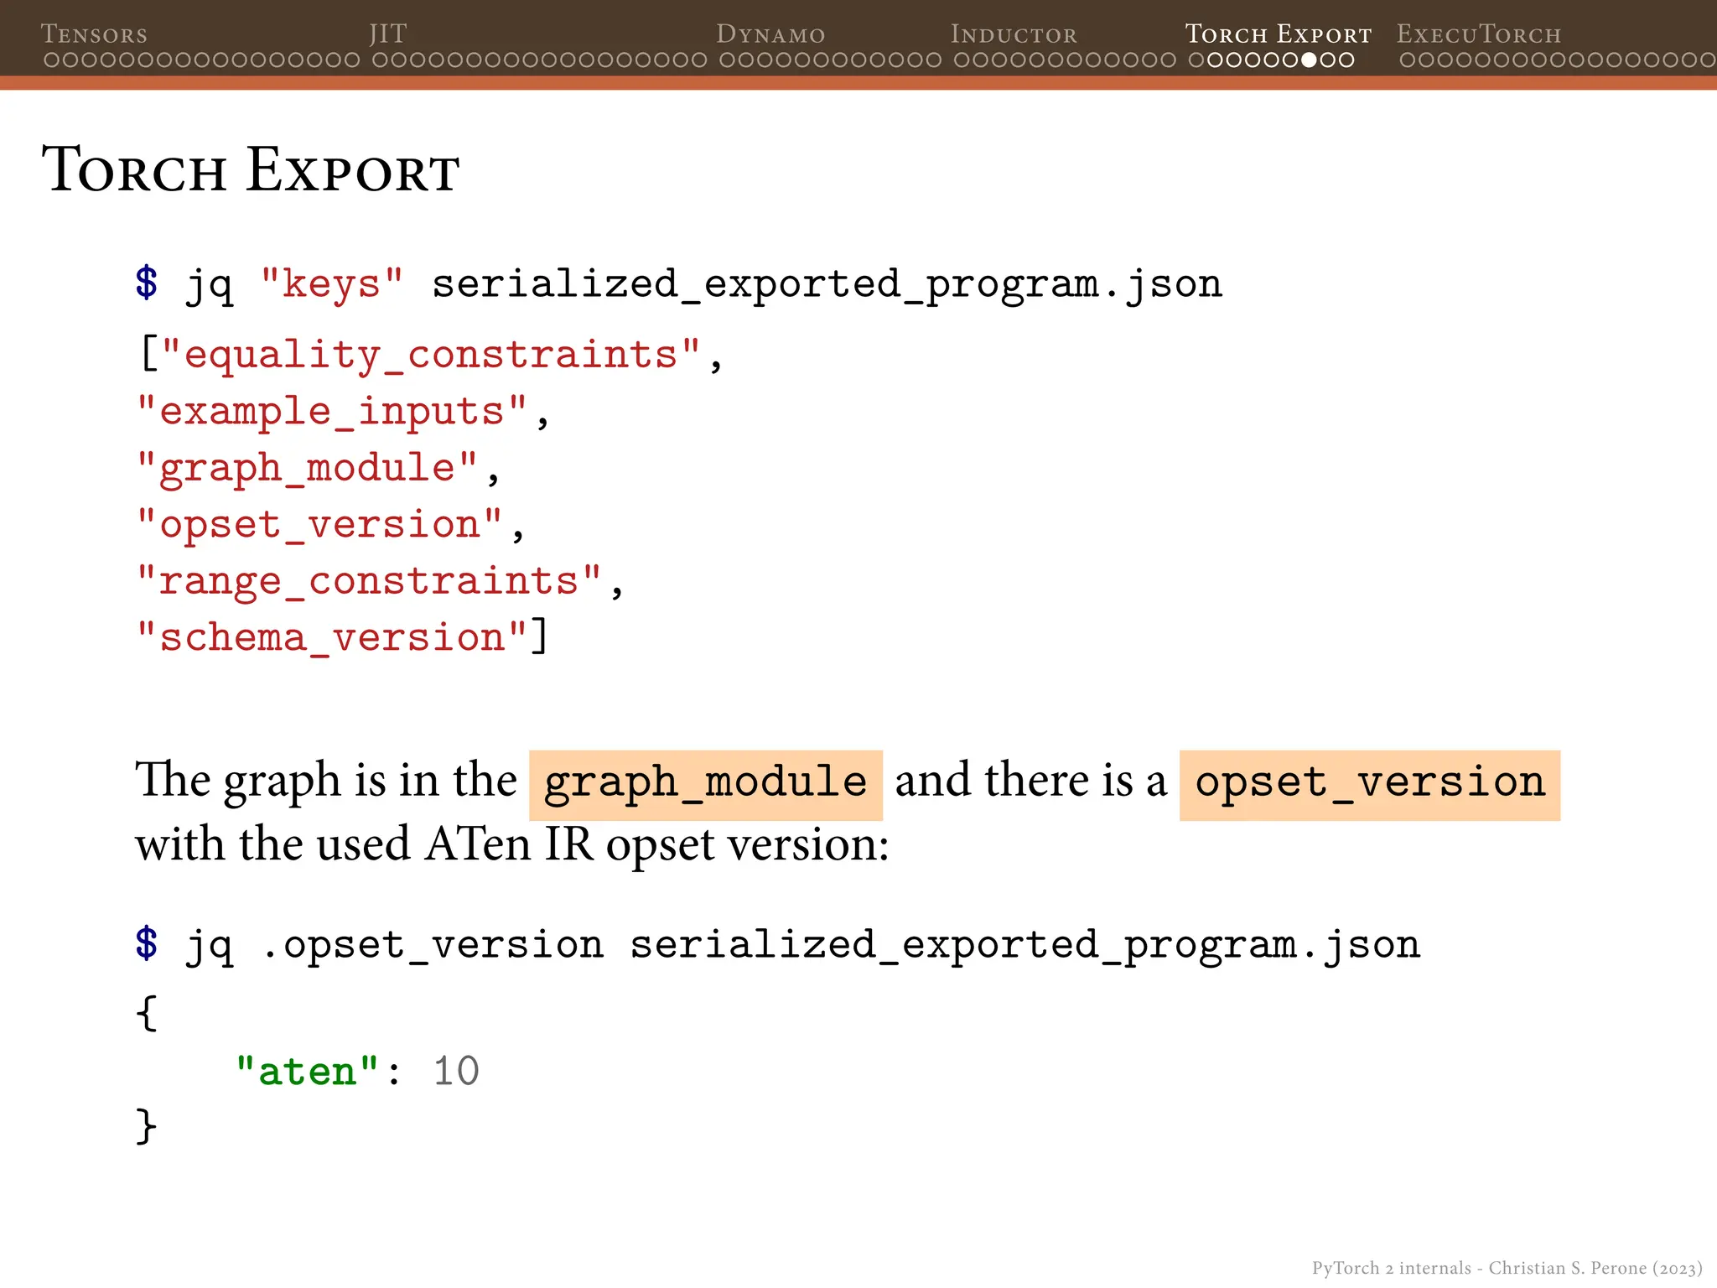Screen dimensions: 1717x1288
Task: Click the 'Torch Export' slide title
Action: [251, 170]
